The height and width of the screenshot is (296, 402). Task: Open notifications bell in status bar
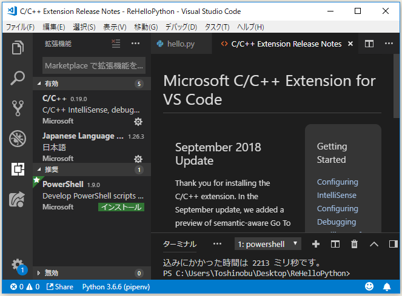coord(387,287)
